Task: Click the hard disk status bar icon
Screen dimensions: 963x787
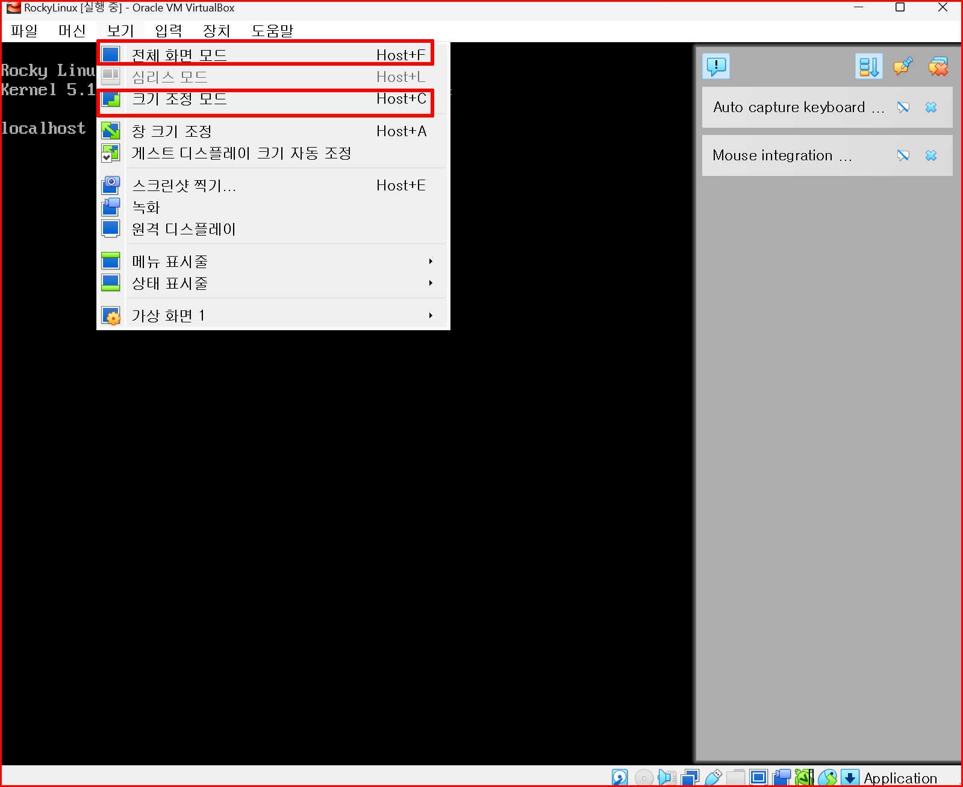Action: coord(620,777)
